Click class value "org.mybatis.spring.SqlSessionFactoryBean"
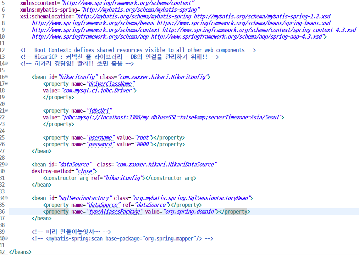This screenshot has height=255, width=359. tap(191, 198)
